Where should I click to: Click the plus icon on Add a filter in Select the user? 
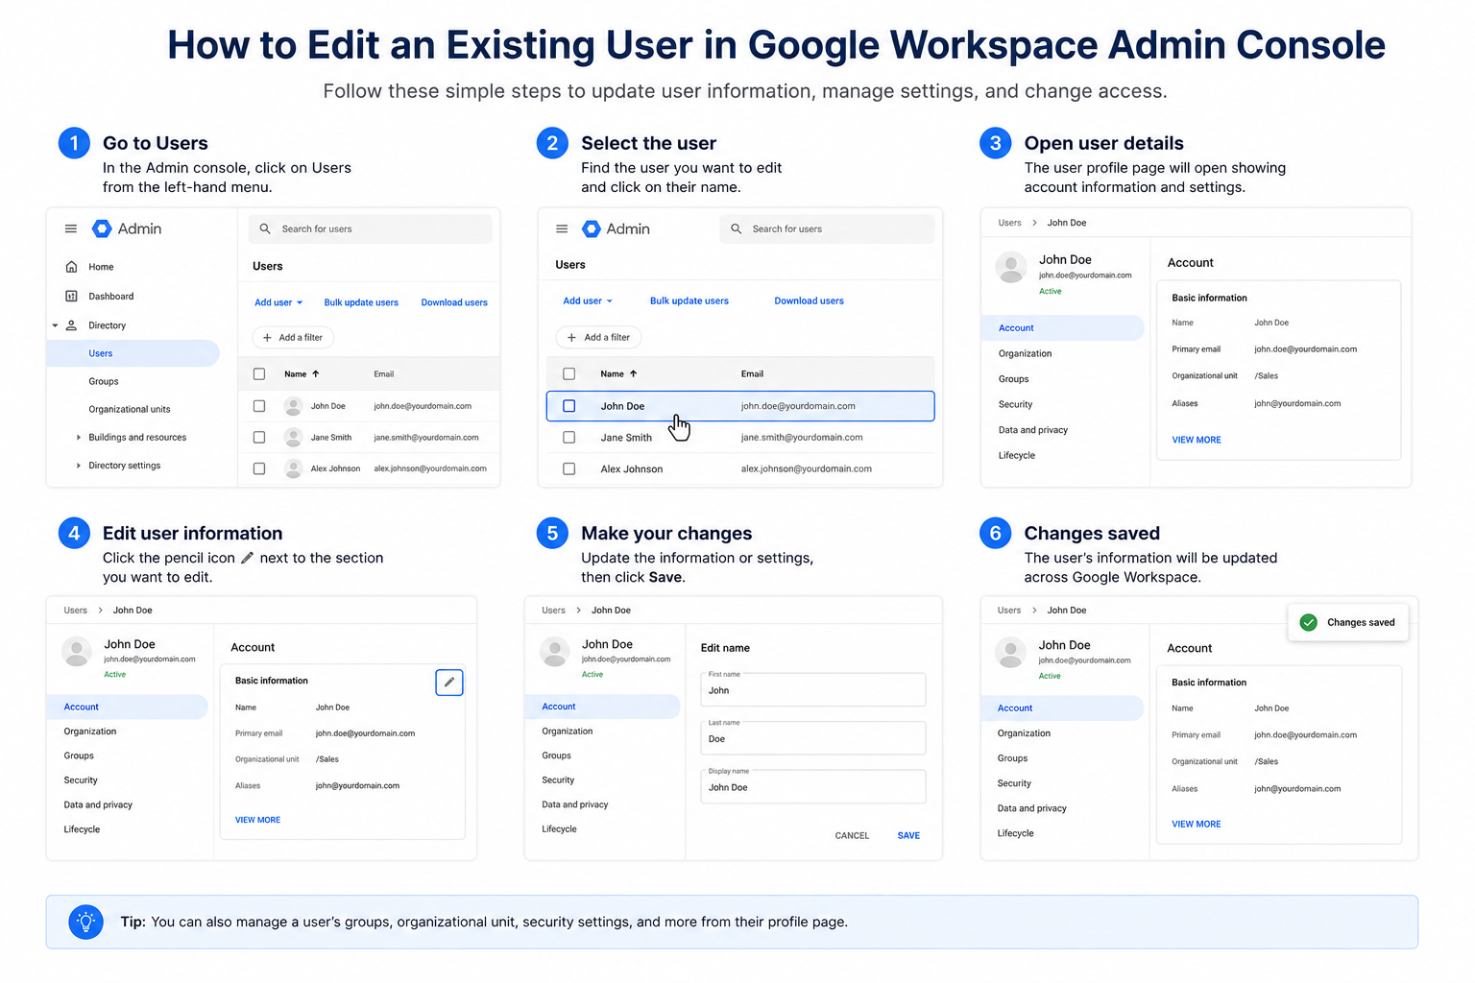571,337
